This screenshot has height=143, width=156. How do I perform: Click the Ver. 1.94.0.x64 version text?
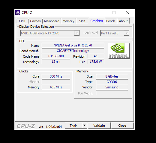(50, 127)
